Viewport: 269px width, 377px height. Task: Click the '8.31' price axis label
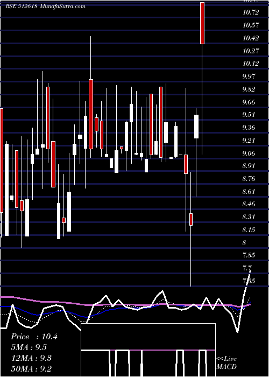249,217
